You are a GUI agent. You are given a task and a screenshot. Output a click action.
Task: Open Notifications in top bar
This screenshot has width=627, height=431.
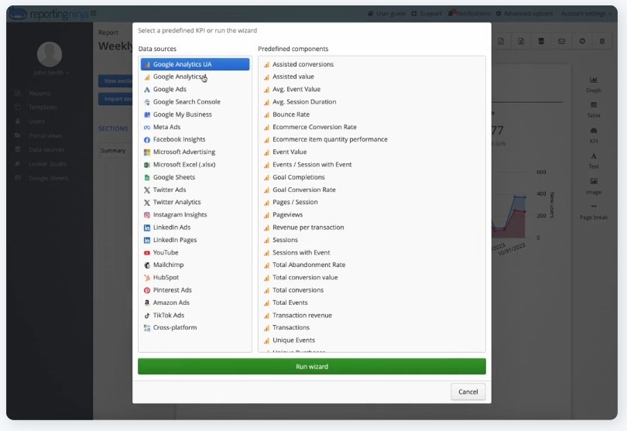[469, 14]
